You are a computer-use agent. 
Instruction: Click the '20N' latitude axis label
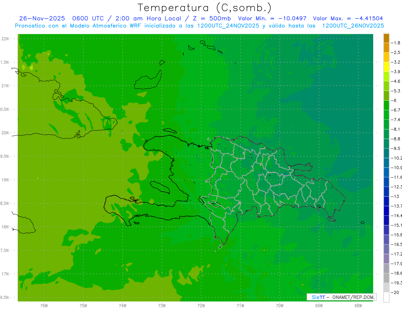tap(6, 133)
